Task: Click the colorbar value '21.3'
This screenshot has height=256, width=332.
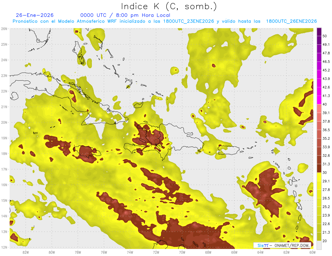Action: pyautogui.click(x=326, y=233)
